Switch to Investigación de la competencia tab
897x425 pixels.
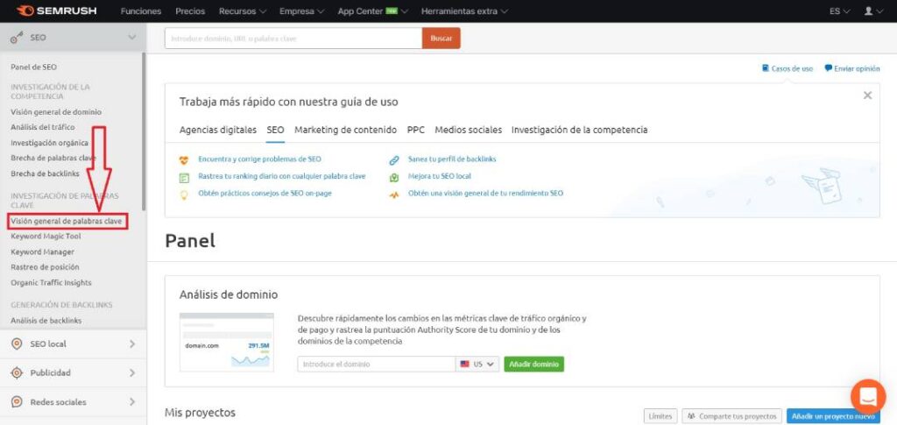[580, 130]
